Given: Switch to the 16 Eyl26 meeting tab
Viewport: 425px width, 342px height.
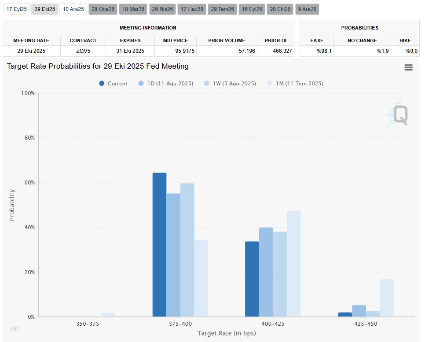Looking at the screenshot, I should point(252,9).
